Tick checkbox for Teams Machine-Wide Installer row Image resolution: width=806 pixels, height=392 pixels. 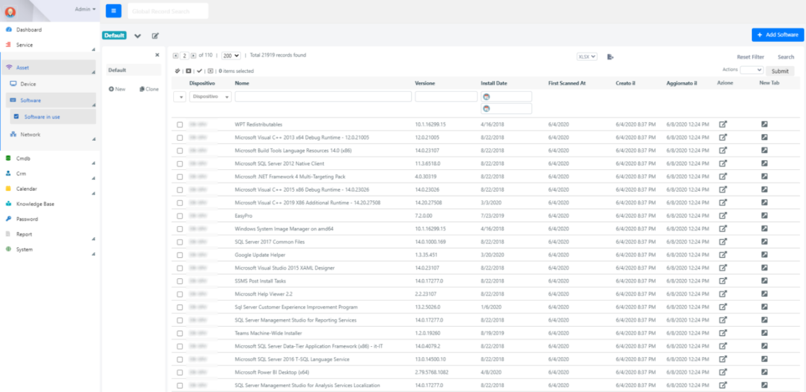[180, 333]
